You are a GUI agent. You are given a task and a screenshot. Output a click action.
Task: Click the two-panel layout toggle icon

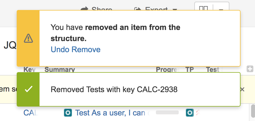click(x=203, y=8)
